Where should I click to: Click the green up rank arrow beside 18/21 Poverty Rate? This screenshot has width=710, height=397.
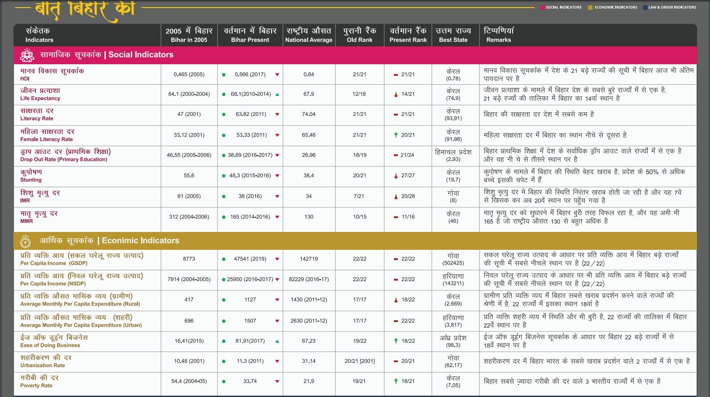396,381
